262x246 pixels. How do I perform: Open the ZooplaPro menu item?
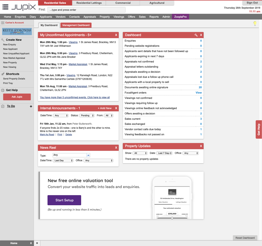tap(180, 17)
